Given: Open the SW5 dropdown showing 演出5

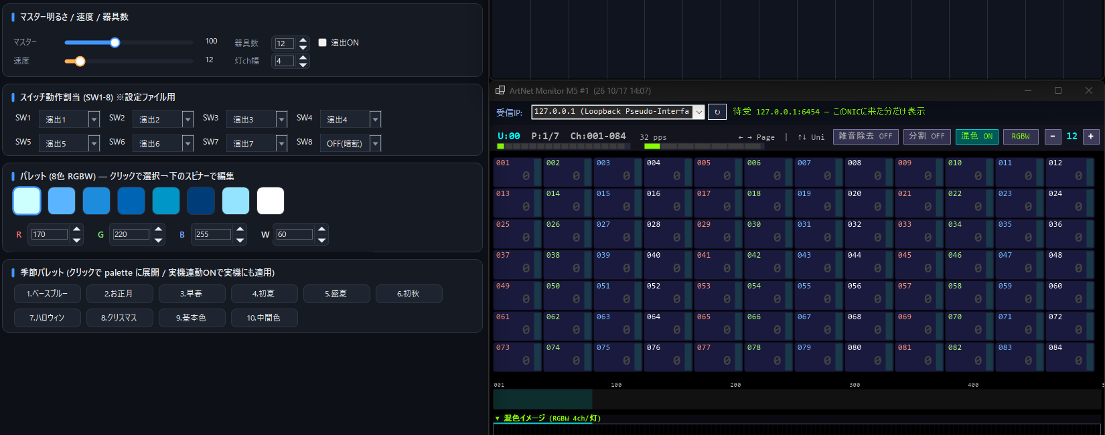Looking at the screenshot, I should coord(69,143).
